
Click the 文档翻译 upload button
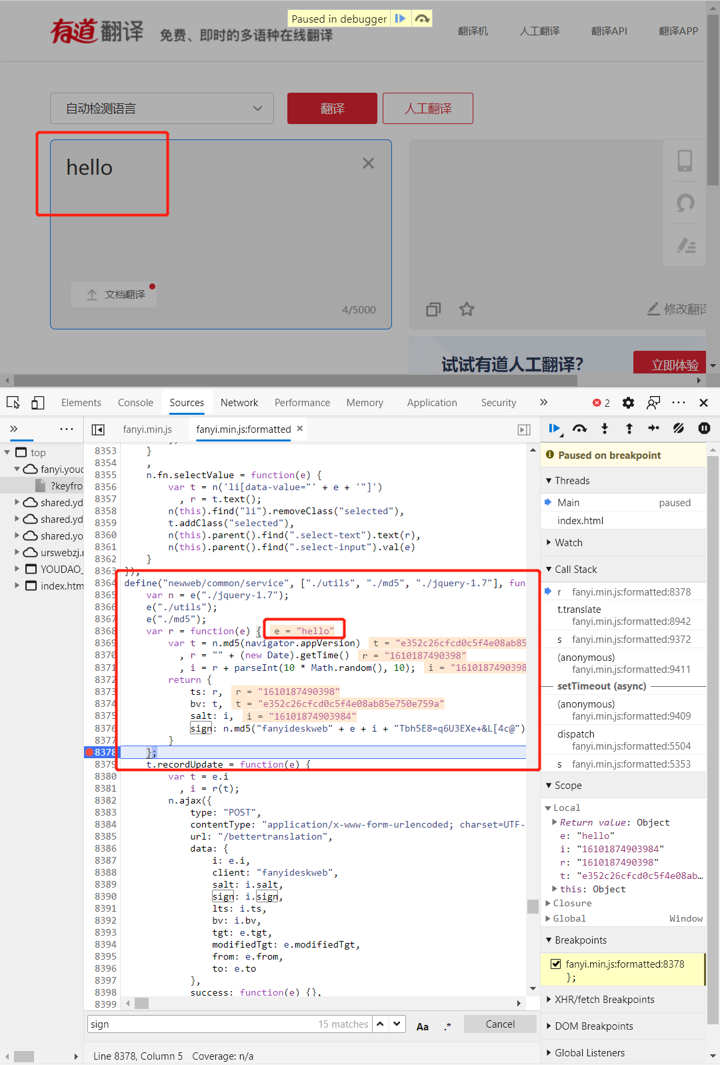coord(114,294)
